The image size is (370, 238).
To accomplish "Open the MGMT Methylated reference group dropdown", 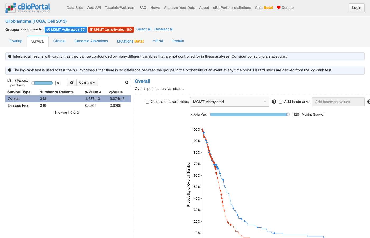I will pyautogui.click(x=230, y=102).
